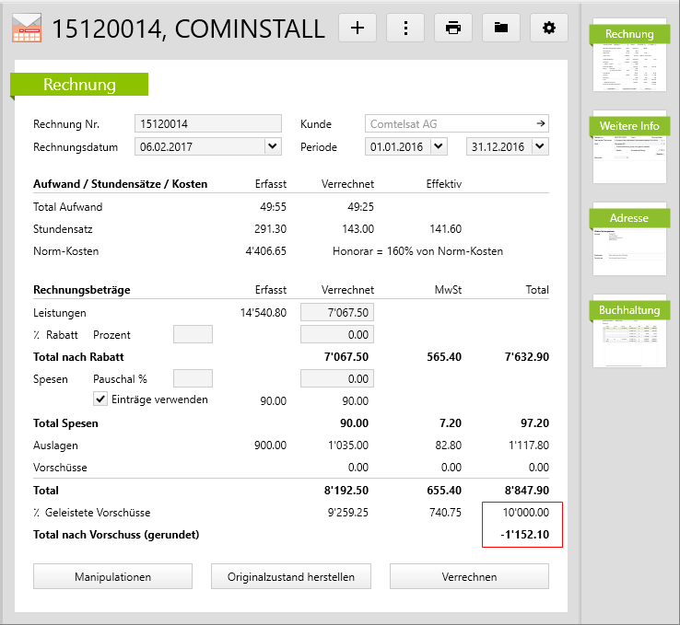Click Originalzustand herstellen button
This screenshot has width=680, height=625.
tap(291, 577)
